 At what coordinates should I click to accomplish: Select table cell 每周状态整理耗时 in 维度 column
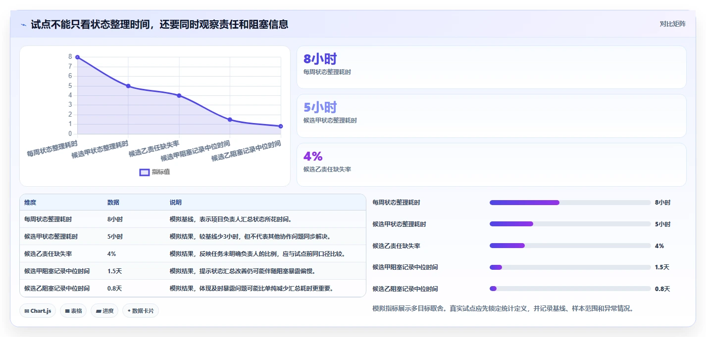[x=48, y=219]
